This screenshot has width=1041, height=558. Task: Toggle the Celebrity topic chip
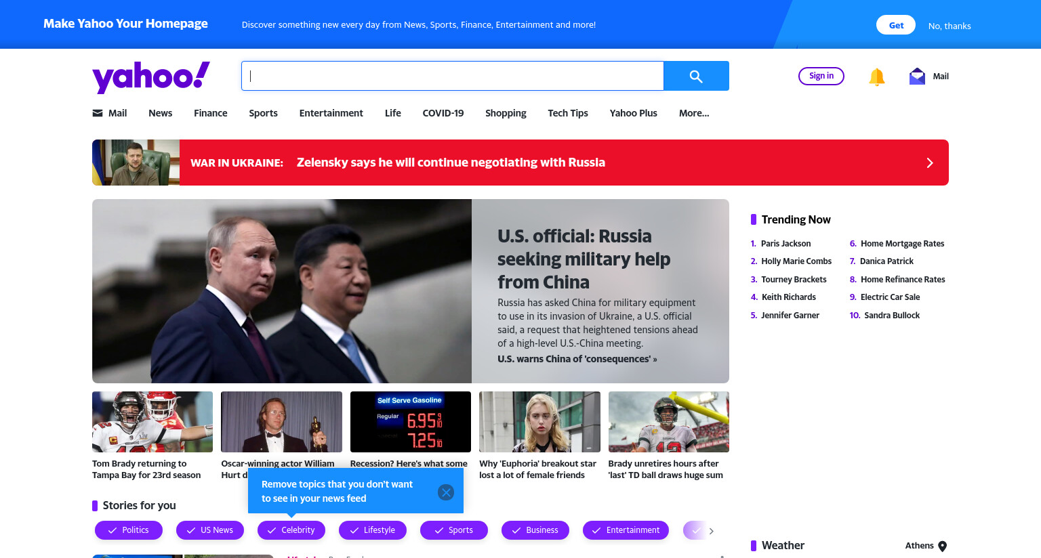coord(291,530)
